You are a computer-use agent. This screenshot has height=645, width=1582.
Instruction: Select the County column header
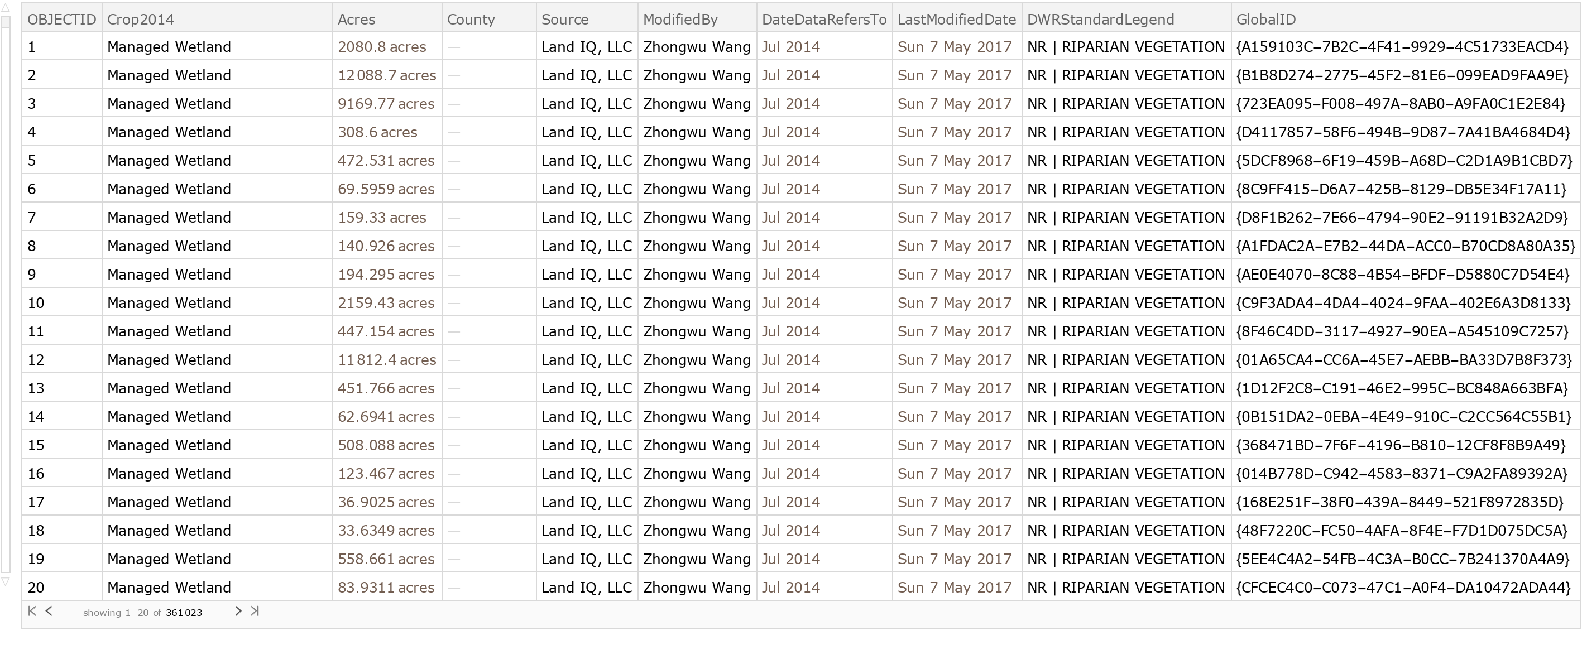click(471, 19)
